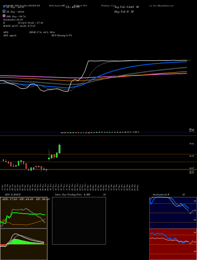The image size is (197, 260).
Task: Click the 36.16 price axis label
Action: coord(192,156)
